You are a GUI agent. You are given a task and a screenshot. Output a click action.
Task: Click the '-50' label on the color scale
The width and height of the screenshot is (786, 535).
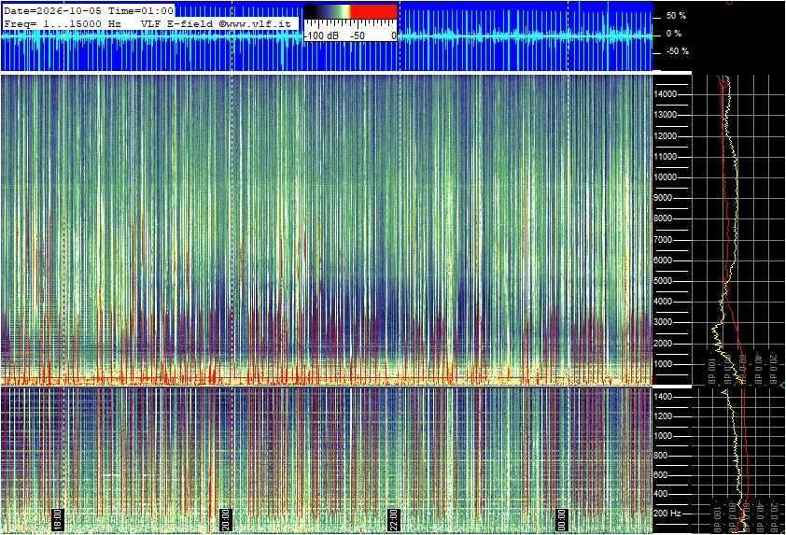357,35
